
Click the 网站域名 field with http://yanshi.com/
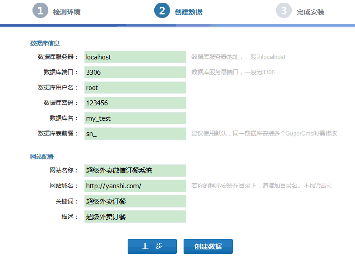pos(135,186)
